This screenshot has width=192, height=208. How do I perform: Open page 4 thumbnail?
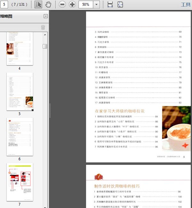click(20, 49)
